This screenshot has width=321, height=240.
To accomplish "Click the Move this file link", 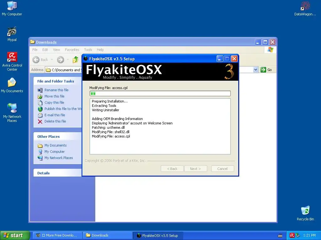I will click(55, 96).
